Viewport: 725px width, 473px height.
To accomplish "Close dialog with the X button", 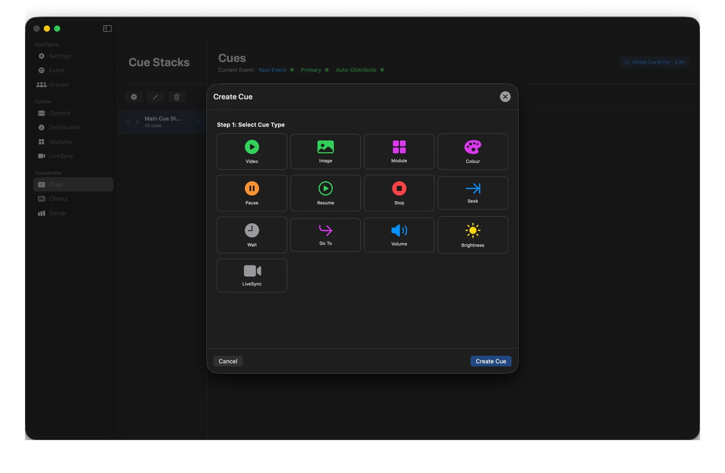I will pyautogui.click(x=505, y=97).
